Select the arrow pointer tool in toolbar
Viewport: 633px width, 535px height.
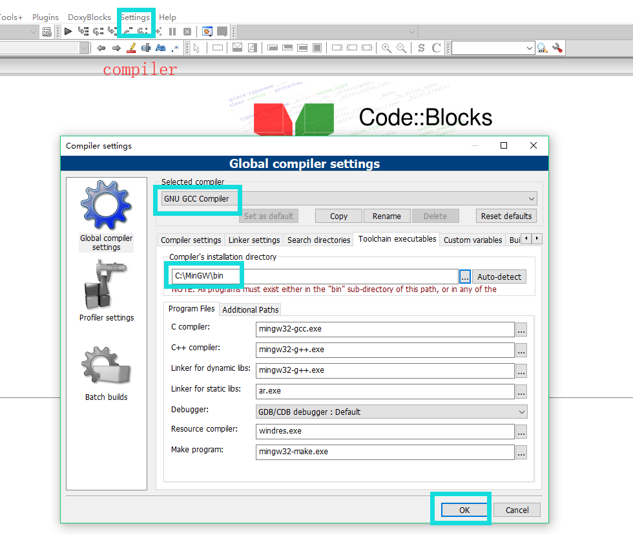point(196,48)
